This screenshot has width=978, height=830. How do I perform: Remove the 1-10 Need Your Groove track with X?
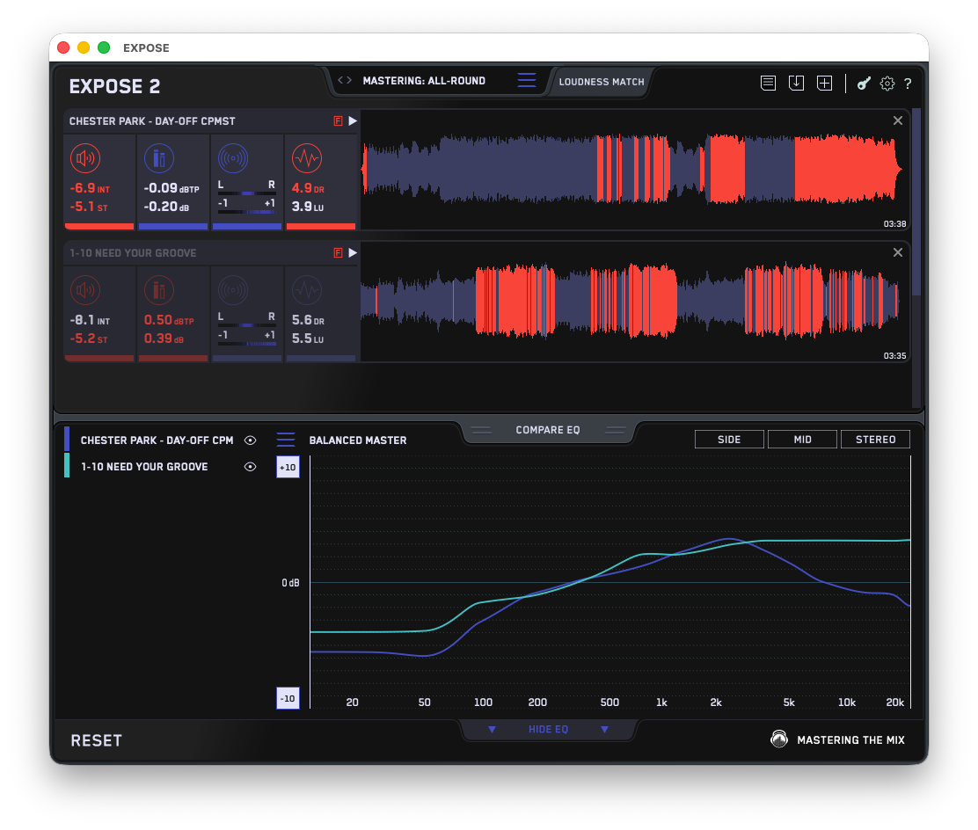tap(898, 252)
